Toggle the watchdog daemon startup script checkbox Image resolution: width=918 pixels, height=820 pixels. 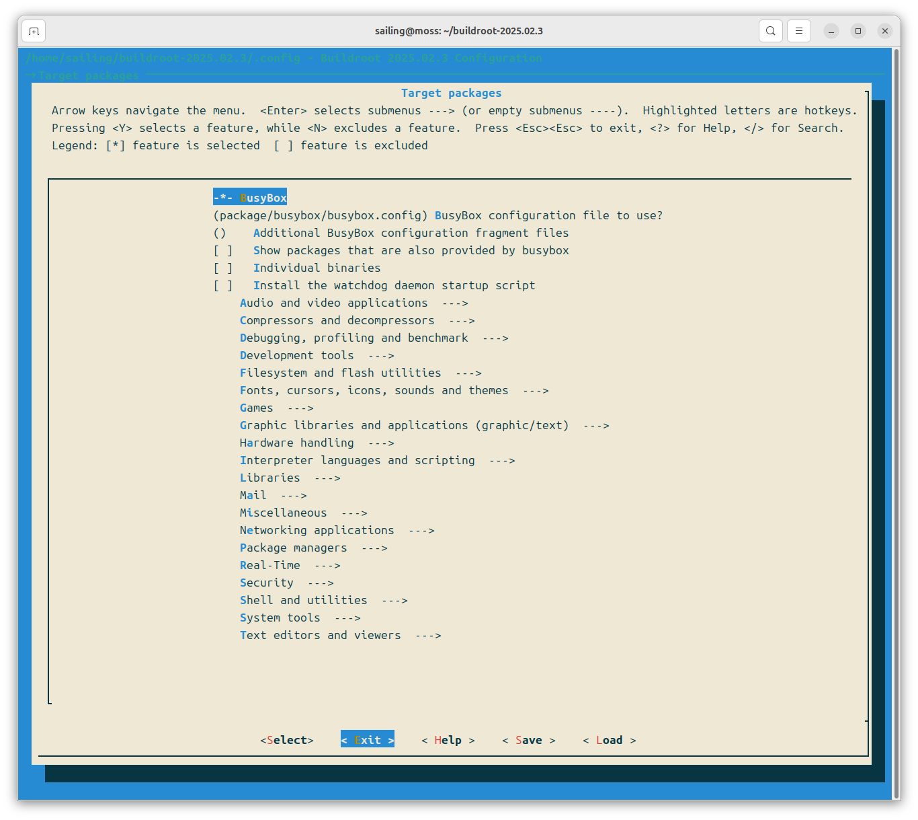click(223, 285)
